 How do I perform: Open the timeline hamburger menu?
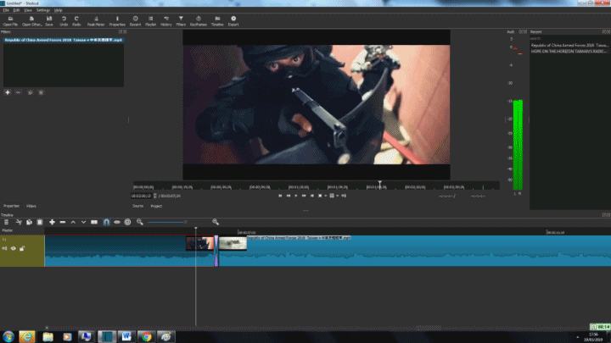tap(6, 222)
